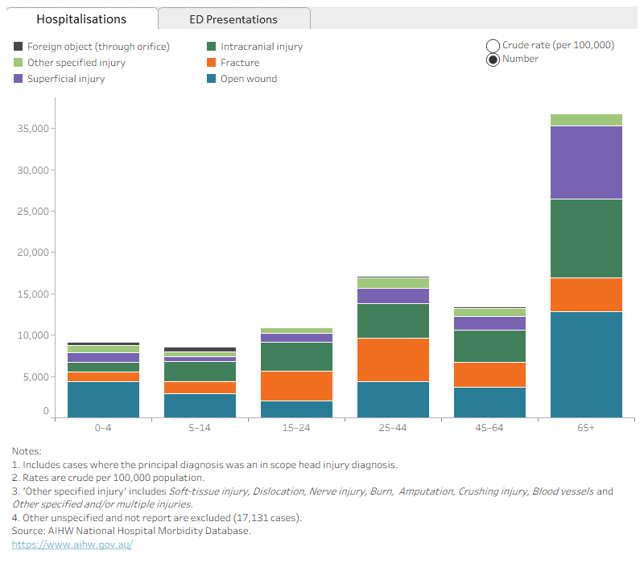Click the Other specified injury legend swatch

pos(18,63)
